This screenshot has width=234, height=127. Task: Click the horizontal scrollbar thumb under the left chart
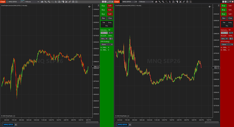(x=92, y=122)
